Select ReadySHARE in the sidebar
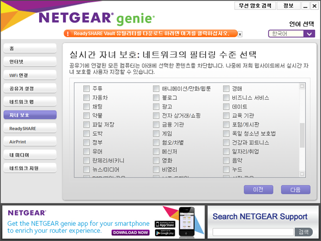The image size is (321, 241). click(x=30, y=129)
